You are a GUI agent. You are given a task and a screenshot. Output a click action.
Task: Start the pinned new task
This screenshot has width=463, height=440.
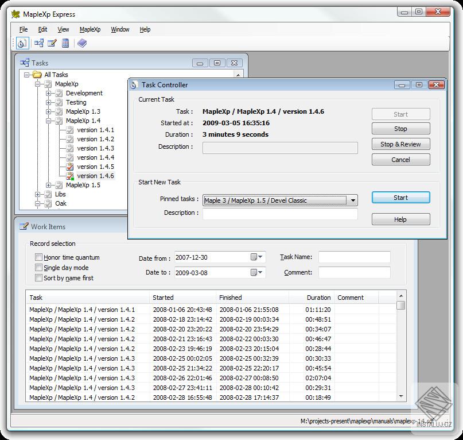[400, 198]
